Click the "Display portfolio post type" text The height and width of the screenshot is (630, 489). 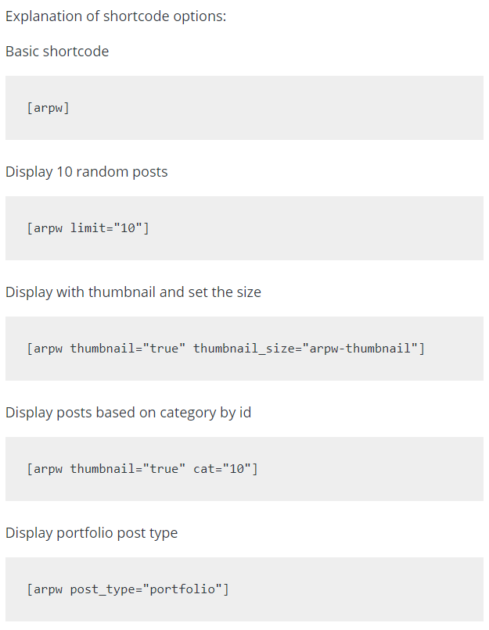(x=92, y=533)
